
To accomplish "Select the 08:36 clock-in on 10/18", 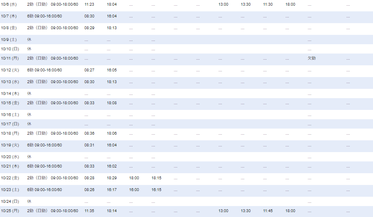I will click(x=89, y=133).
